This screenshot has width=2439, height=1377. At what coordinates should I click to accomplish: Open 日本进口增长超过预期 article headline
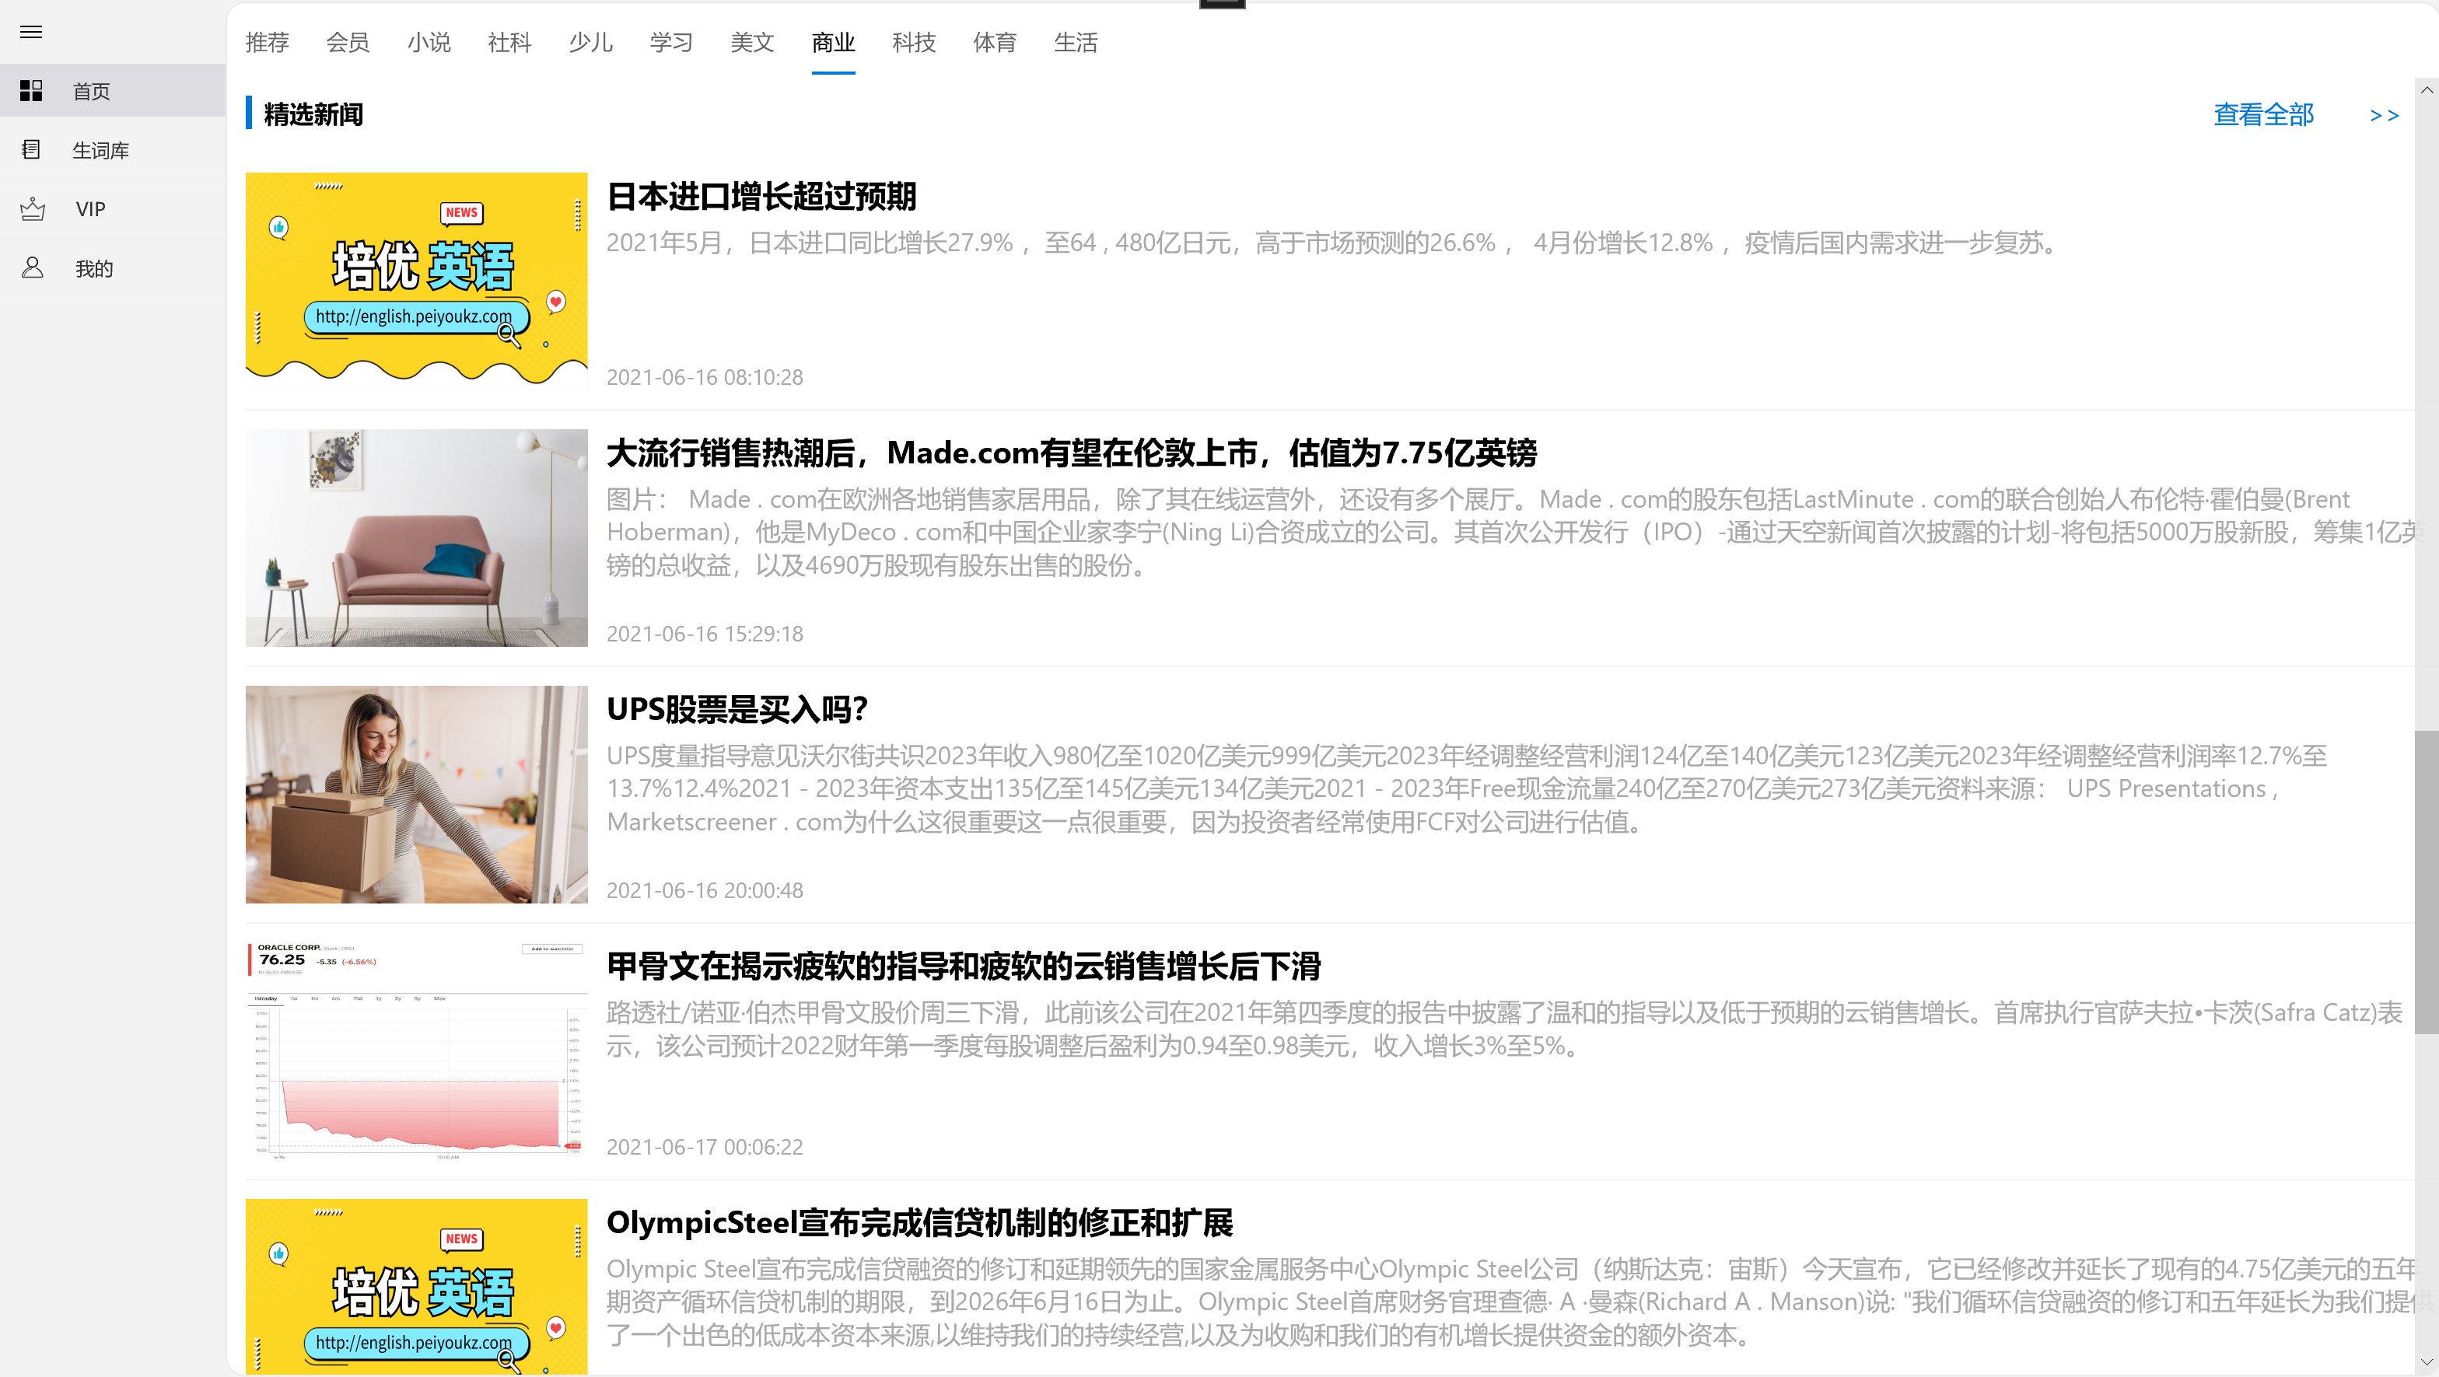click(761, 197)
